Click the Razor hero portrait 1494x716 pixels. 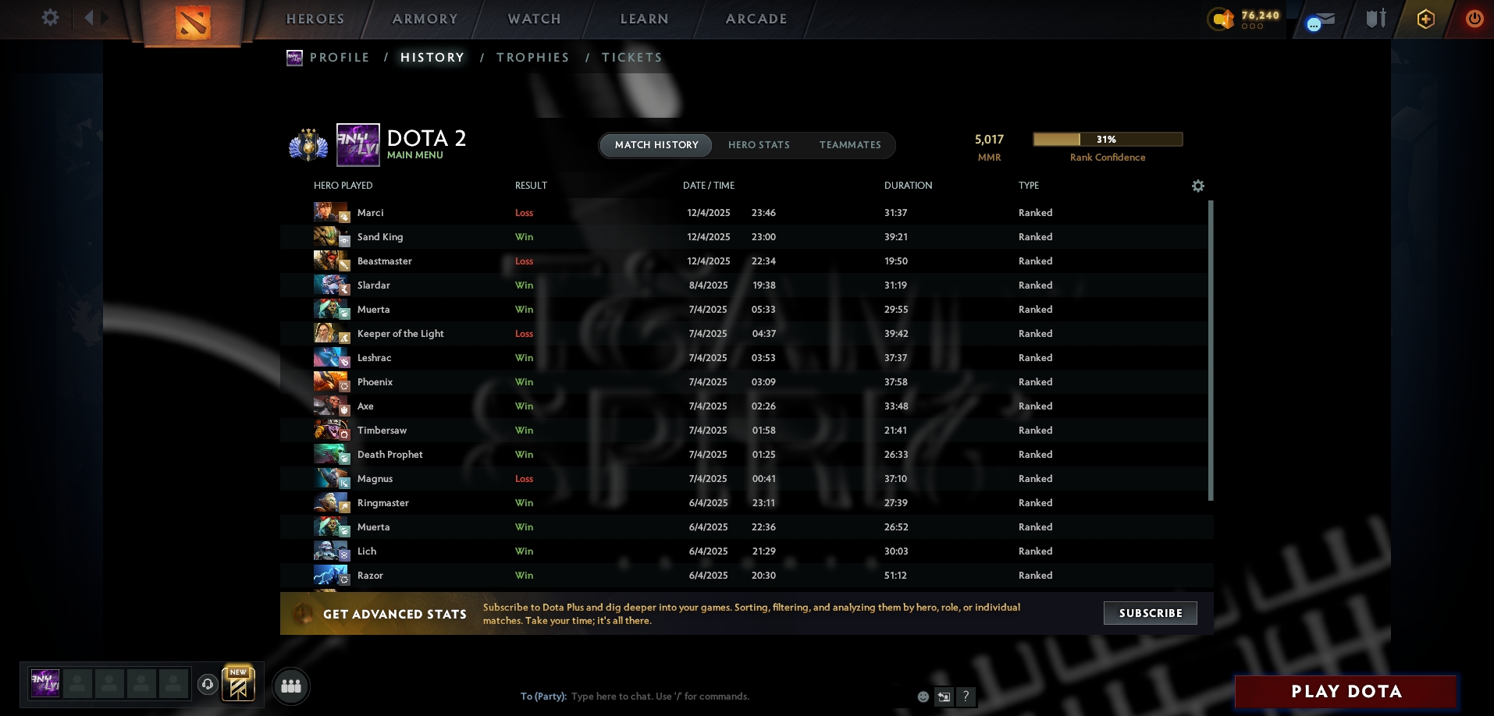(331, 575)
